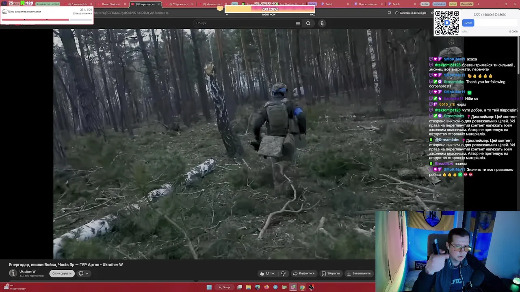Click the address bar URL
The width and height of the screenshot is (520, 292).
131,13
